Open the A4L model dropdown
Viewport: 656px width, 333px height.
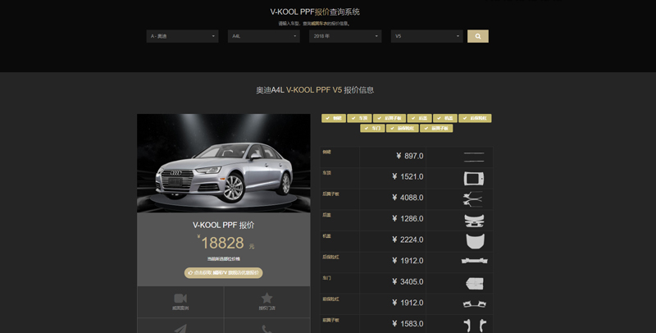[263, 36]
